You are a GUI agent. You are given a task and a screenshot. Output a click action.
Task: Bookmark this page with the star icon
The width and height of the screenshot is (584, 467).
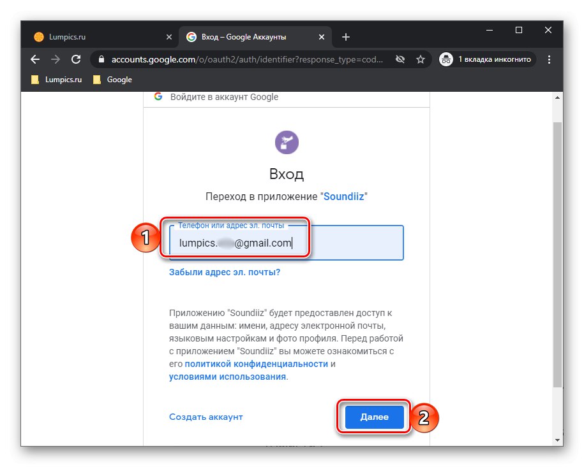tap(421, 59)
